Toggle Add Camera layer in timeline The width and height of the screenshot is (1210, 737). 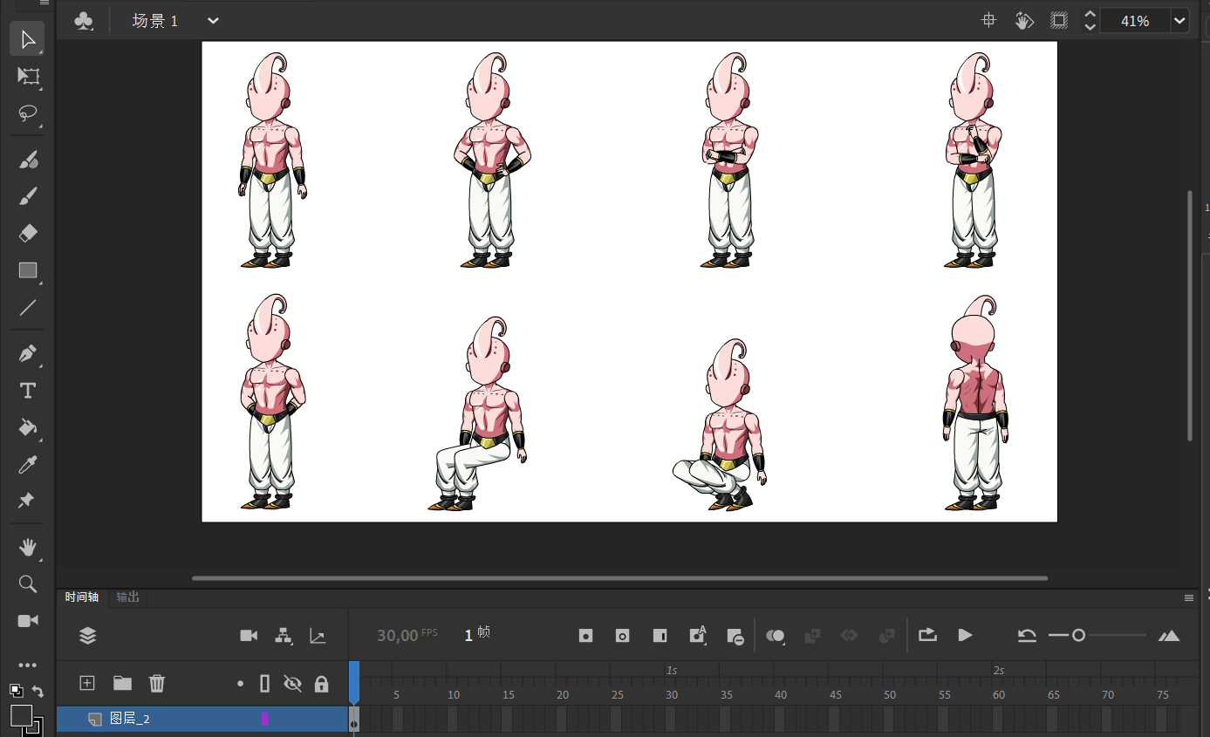pyautogui.click(x=249, y=636)
